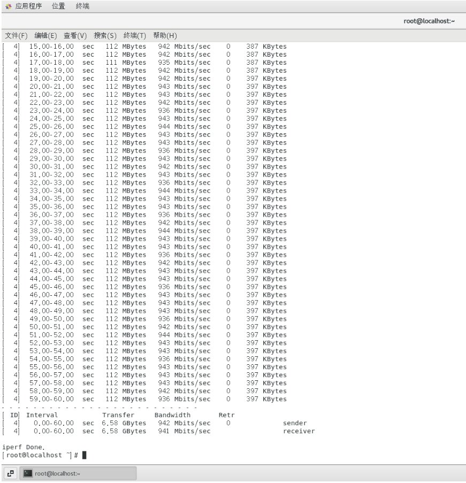
Task: Open the 帮助(H) menu
Action: 164,36
